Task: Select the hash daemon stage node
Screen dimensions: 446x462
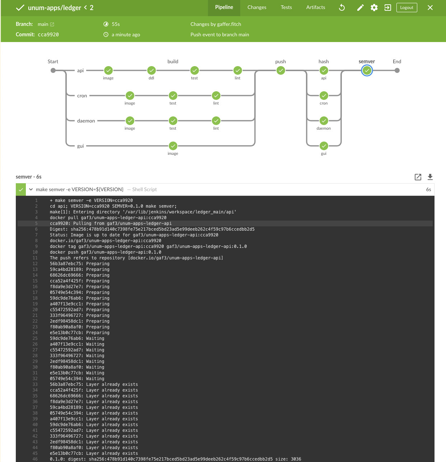Action: click(x=324, y=121)
